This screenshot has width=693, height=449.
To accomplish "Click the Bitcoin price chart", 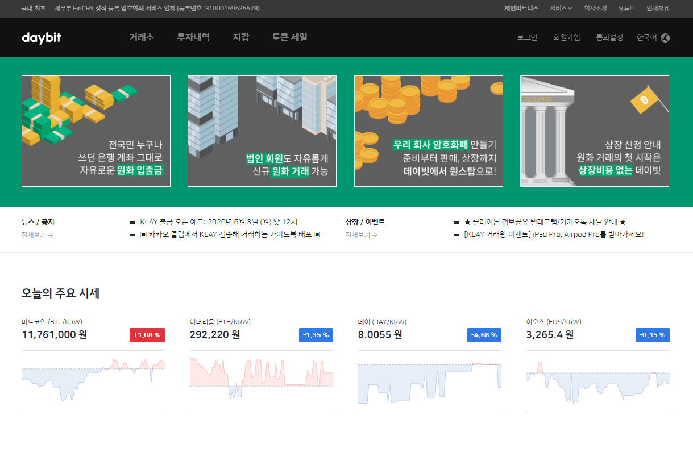I will pyautogui.click(x=93, y=381).
